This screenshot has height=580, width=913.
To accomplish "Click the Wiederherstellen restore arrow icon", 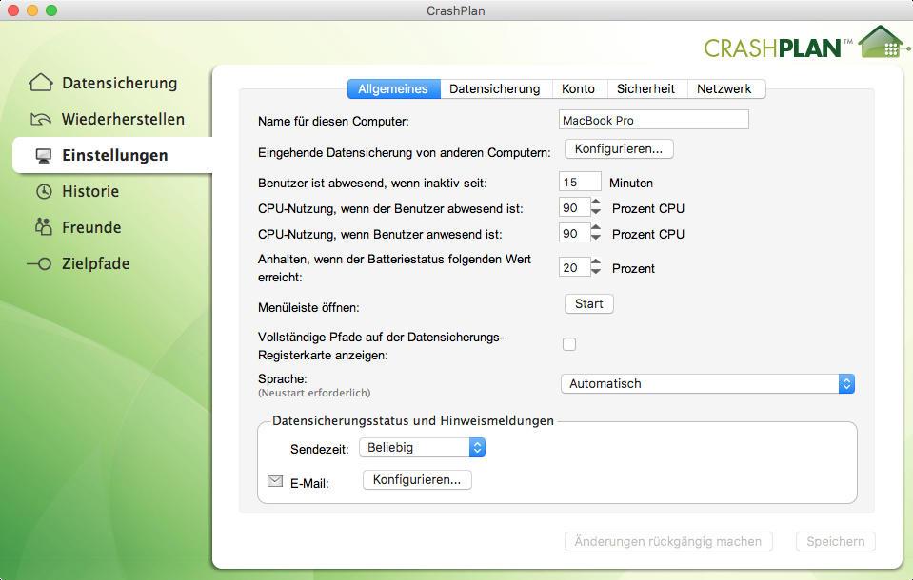I will coord(41,119).
